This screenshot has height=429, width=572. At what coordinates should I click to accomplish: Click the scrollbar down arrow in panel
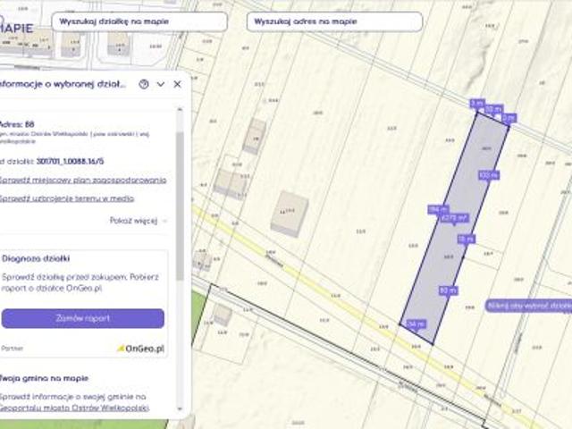(180, 409)
